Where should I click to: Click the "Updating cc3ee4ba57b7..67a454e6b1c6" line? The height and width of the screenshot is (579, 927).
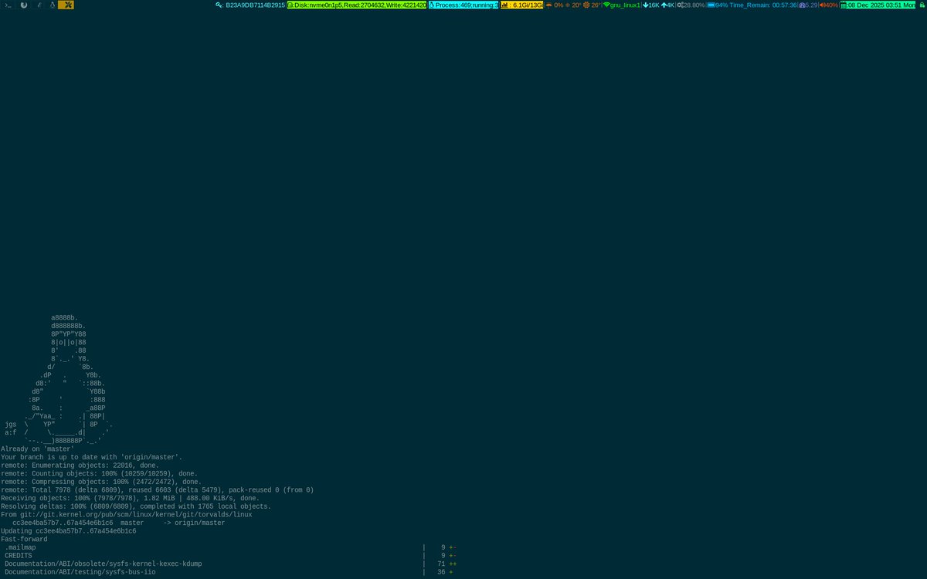click(x=69, y=531)
